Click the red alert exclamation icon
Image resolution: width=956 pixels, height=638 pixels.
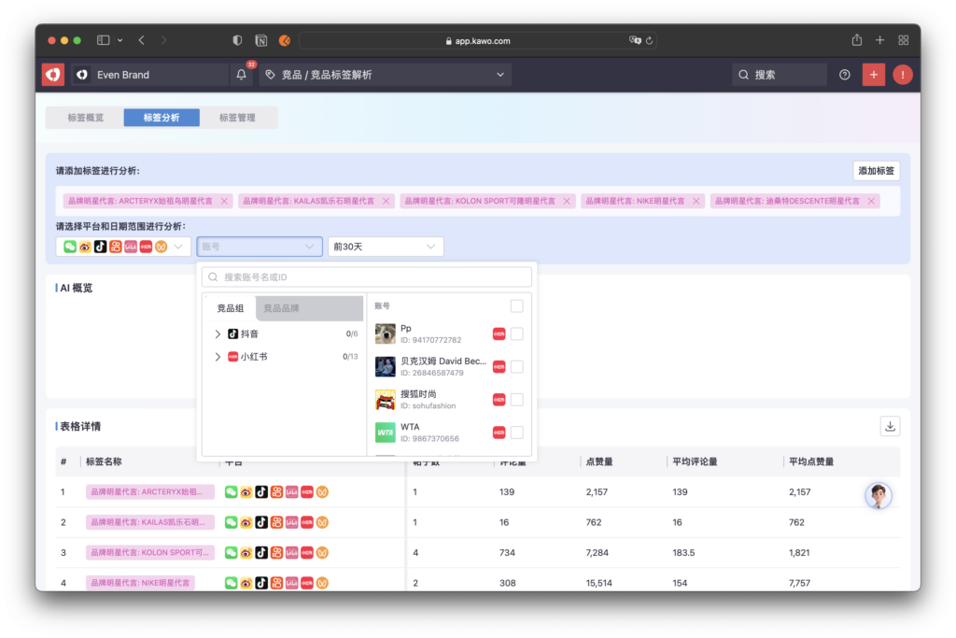[x=902, y=75]
